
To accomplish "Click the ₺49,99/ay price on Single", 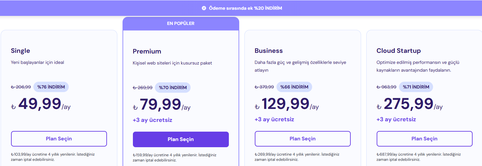I will (41, 104).
